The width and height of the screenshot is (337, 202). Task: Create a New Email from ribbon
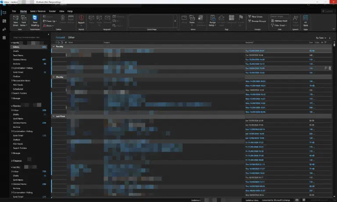pyautogui.click(x=15, y=21)
